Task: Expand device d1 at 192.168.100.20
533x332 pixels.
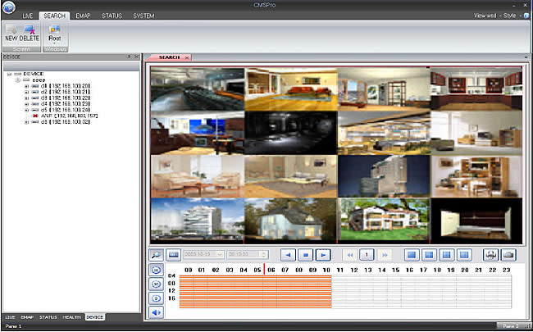Action: point(26,86)
